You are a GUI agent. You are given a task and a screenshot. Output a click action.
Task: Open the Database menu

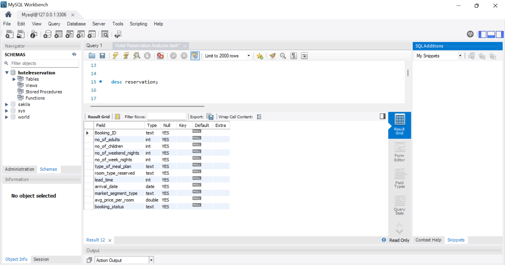(76, 24)
